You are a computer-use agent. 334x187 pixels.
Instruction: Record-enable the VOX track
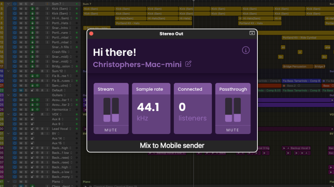point(42,114)
